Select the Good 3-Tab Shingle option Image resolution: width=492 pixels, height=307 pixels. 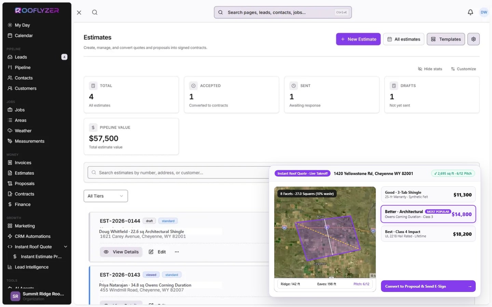[x=428, y=194]
